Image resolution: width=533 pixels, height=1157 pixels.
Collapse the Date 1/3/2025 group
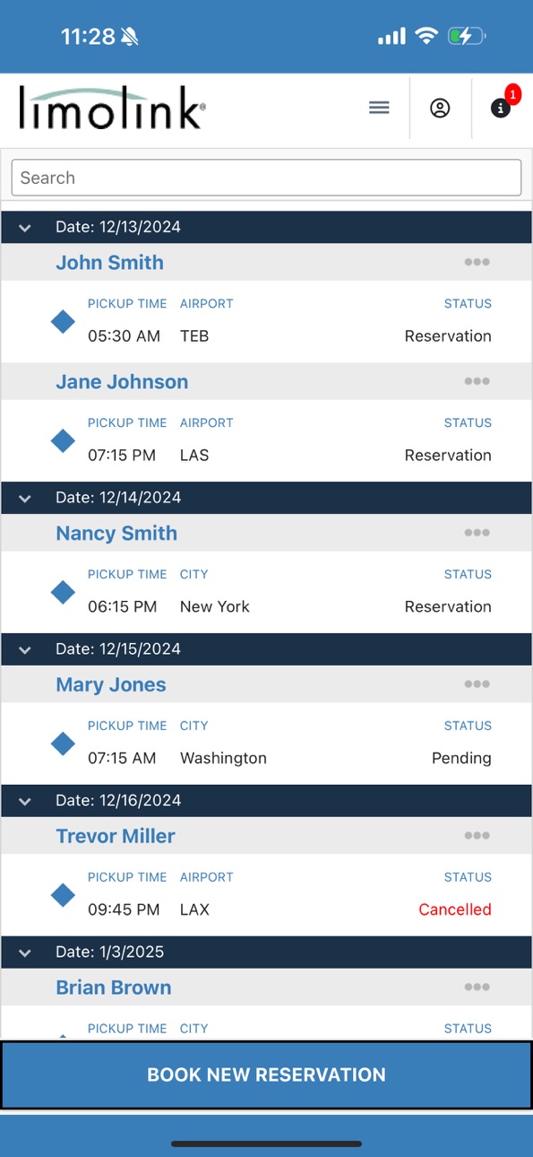point(25,953)
